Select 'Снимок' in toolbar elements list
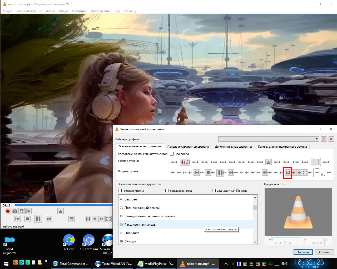Viewport: 337px width, 269px height. 186,241
